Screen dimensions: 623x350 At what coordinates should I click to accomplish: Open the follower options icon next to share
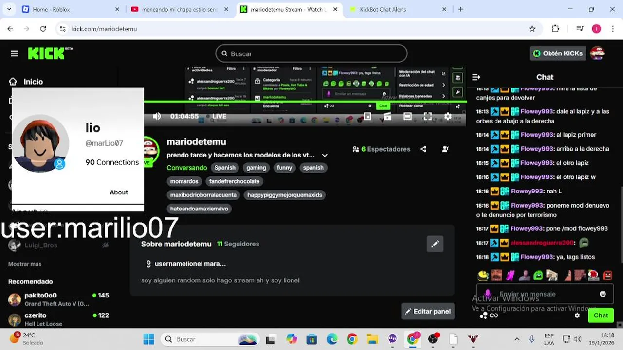445,149
